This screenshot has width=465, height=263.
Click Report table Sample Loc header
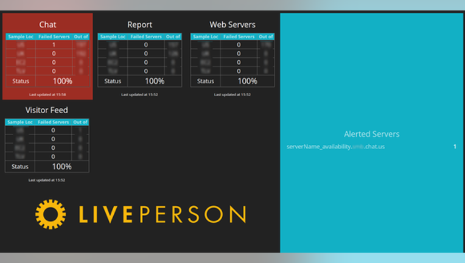[113, 37]
